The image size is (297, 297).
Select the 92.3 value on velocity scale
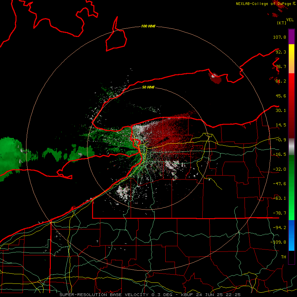click(281, 52)
